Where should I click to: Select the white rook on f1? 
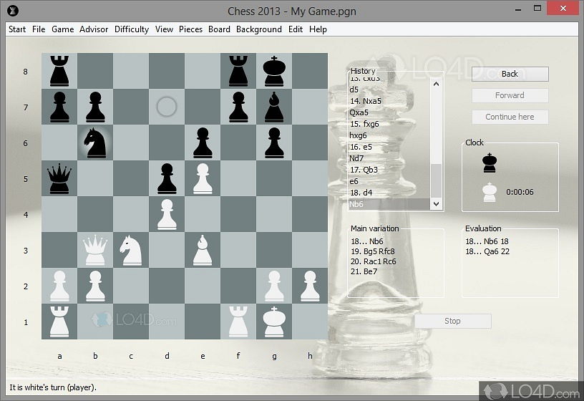click(238, 322)
